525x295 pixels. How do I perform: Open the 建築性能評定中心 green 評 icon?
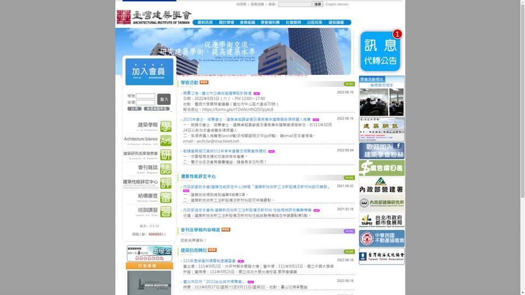click(166, 184)
